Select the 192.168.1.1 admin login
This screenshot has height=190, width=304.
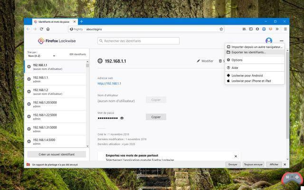pyautogui.click(x=56, y=79)
